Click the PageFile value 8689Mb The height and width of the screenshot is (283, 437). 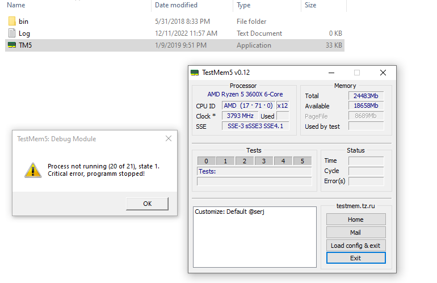(x=366, y=116)
